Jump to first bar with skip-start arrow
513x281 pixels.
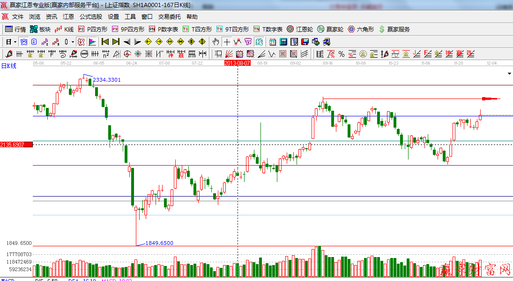105,42
